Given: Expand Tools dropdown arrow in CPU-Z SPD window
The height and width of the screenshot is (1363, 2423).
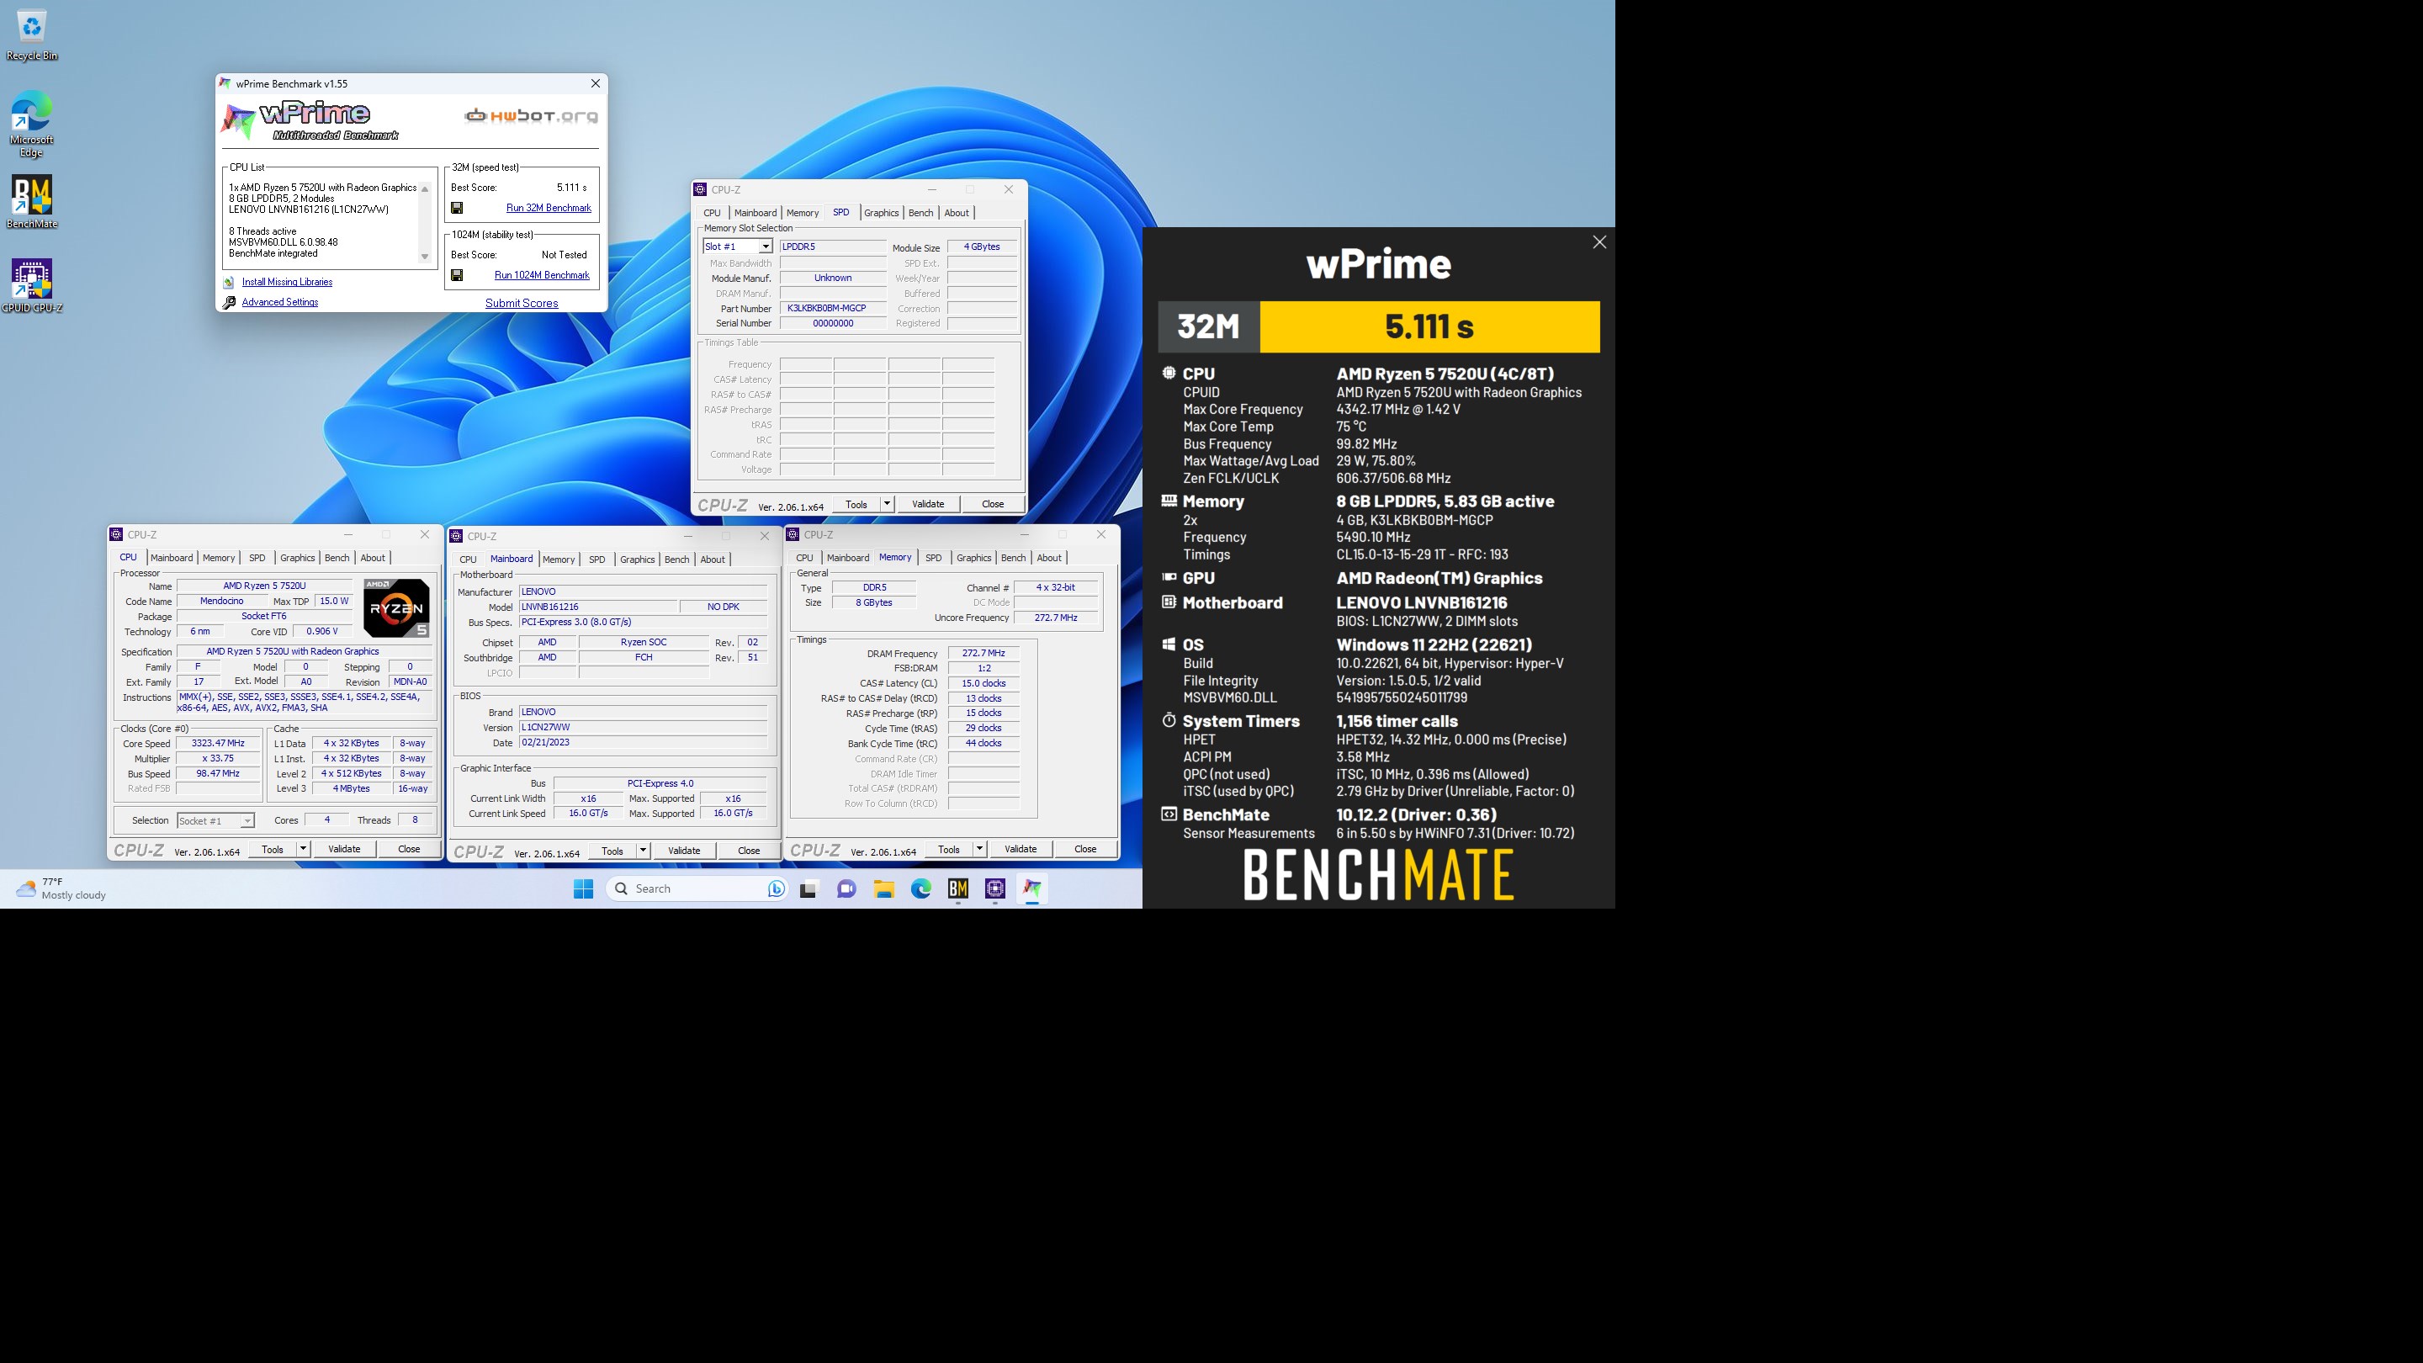Looking at the screenshot, I should click(x=886, y=504).
